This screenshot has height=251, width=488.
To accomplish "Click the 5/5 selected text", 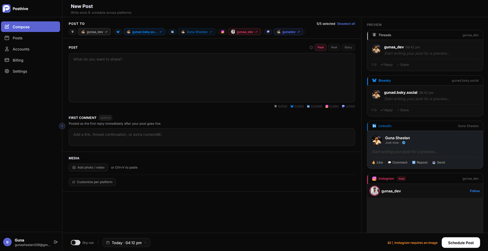I will (x=326, y=24).
